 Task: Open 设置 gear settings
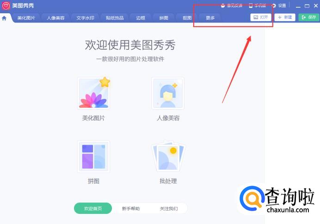coord(279,6)
